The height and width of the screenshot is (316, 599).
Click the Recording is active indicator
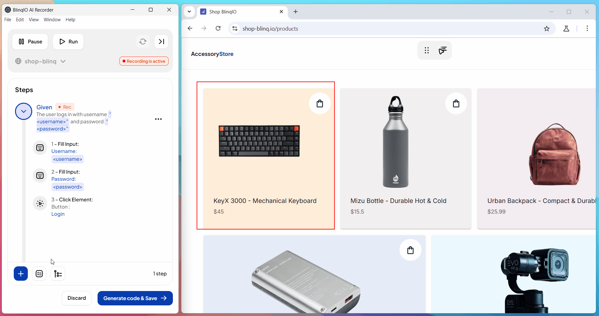[144, 61]
